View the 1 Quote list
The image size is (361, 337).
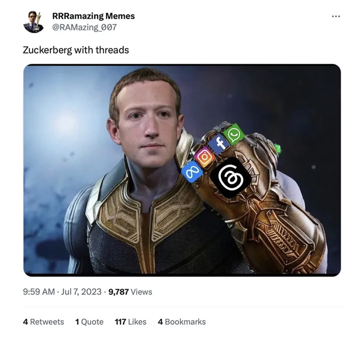[x=89, y=321]
